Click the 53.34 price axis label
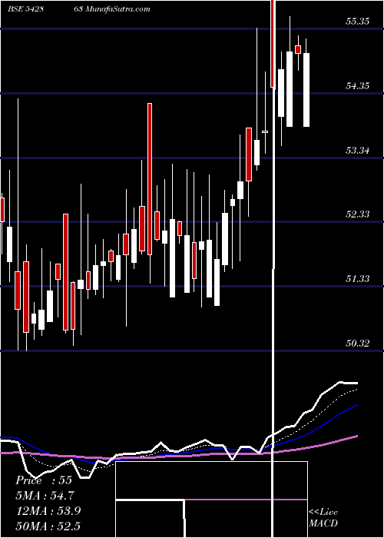 357,151
